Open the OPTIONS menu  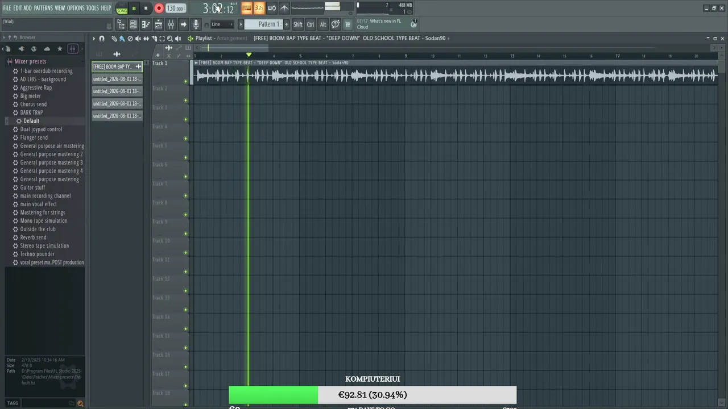(76, 8)
